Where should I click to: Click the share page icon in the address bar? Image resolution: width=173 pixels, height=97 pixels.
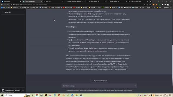tap(147, 5)
